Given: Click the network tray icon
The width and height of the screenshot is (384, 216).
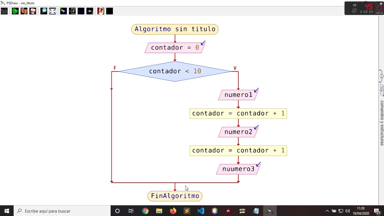Looking at the screenshot, I should pyautogui.click(x=341, y=211).
